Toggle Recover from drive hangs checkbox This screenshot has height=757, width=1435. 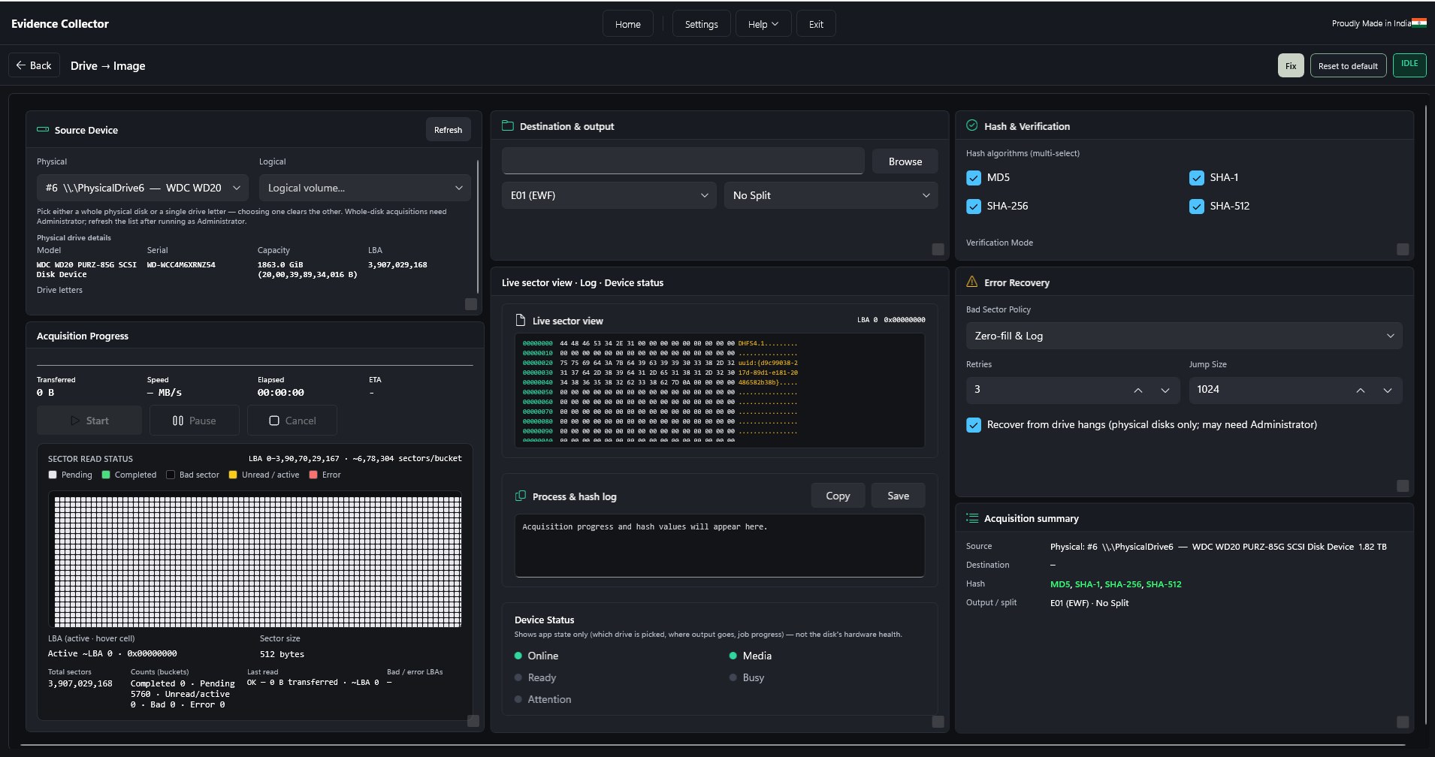click(974, 425)
